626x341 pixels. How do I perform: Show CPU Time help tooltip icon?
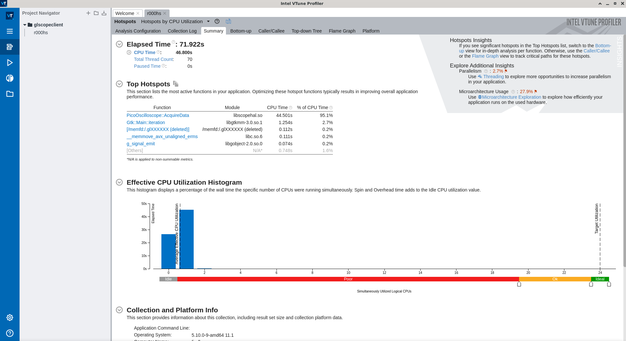(158, 52)
